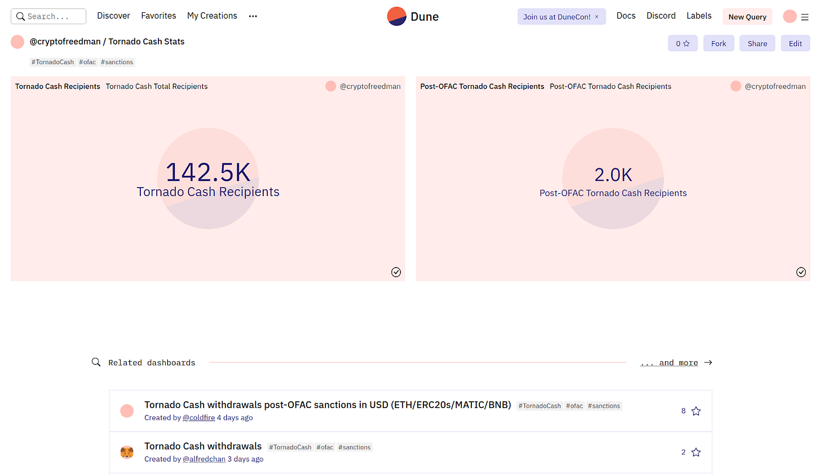
Task: Open the @cryptofreedman / Tornado Cash Stats title
Action: (107, 42)
